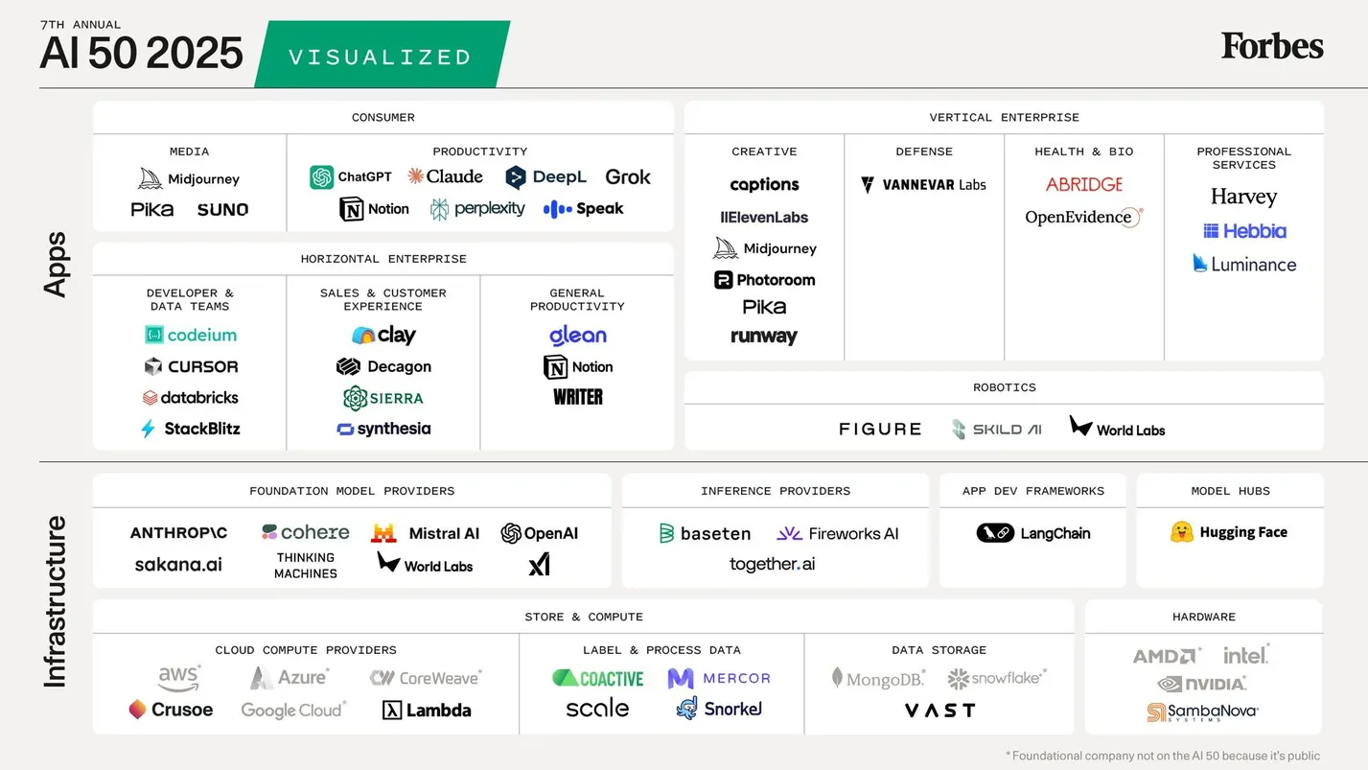Select the Runway logo
The width and height of the screenshot is (1368, 770).
(x=764, y=337)
